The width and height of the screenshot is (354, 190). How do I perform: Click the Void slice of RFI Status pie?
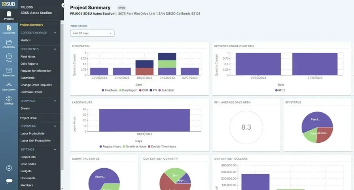pyautogui.click(x=312, y=135)
